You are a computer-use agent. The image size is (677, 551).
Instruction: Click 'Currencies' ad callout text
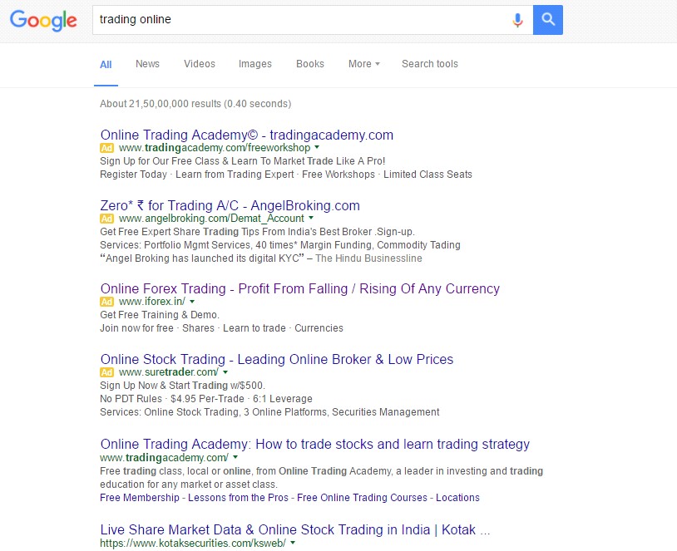(x=319, y=328)
